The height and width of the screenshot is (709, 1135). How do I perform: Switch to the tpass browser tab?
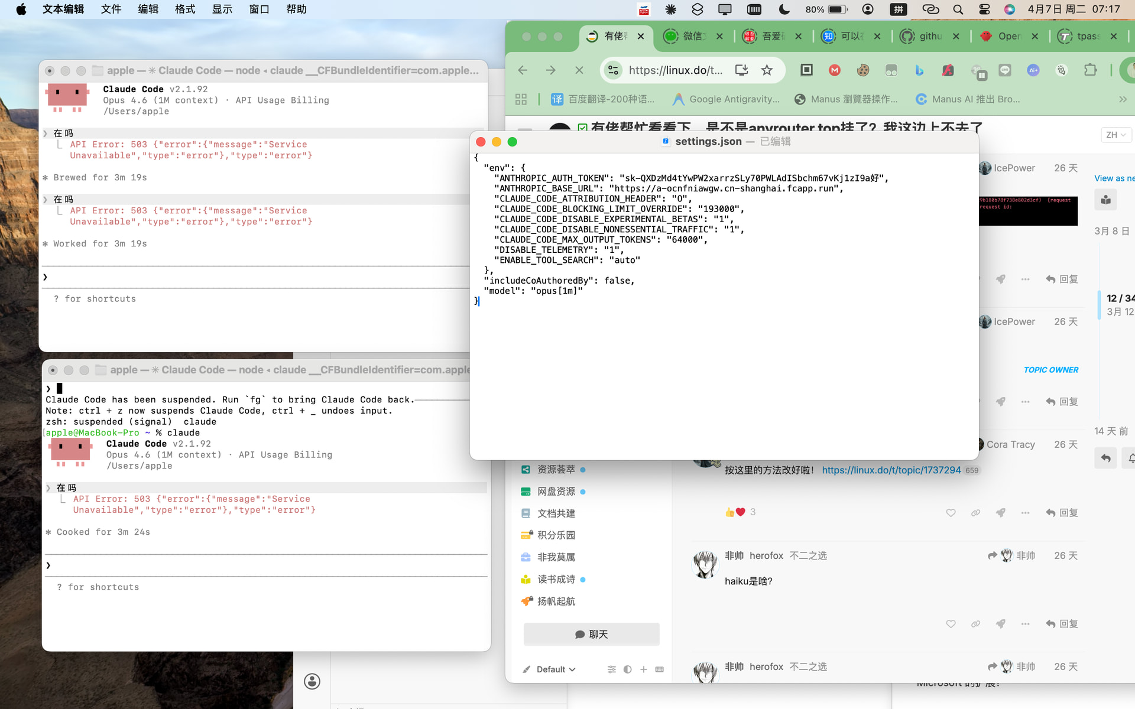(1088, 36)
